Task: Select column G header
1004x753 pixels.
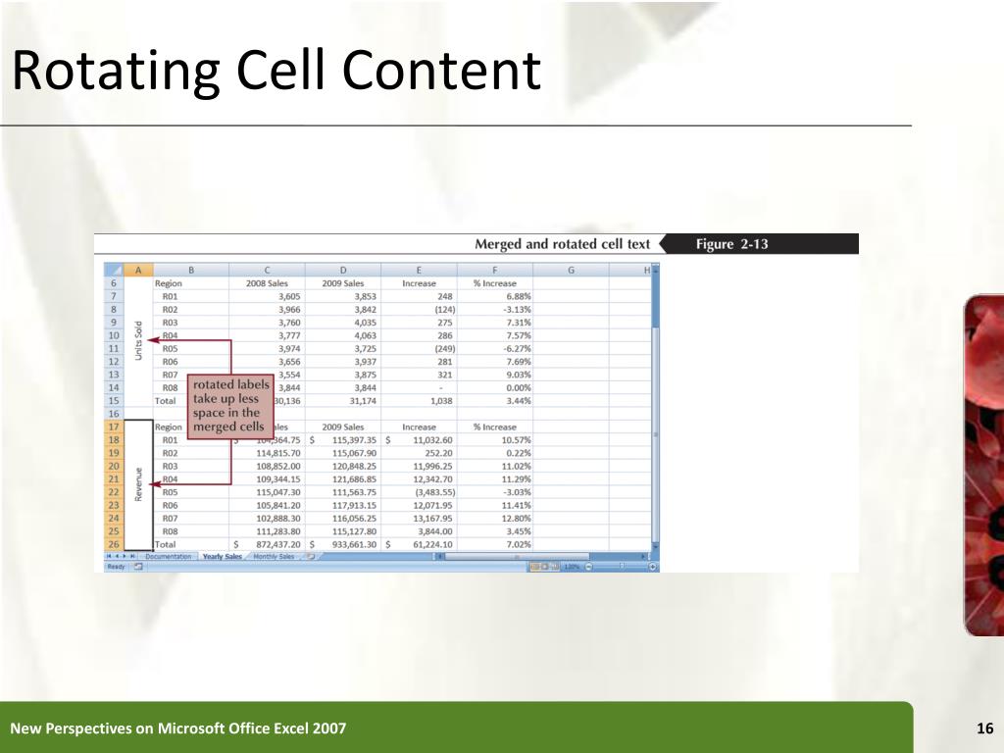Action: point(571,271)
